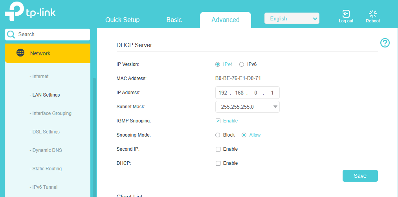Select the IPv6 radio button

click(242, 64)
